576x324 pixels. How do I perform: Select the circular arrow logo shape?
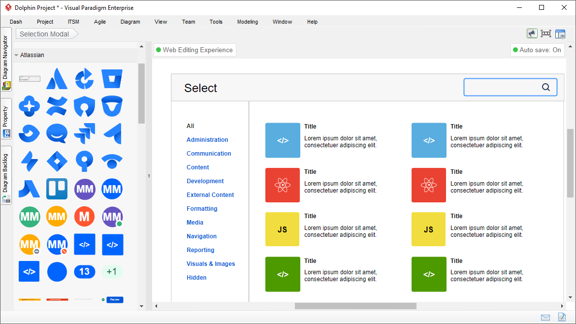(x=85, y=79)
